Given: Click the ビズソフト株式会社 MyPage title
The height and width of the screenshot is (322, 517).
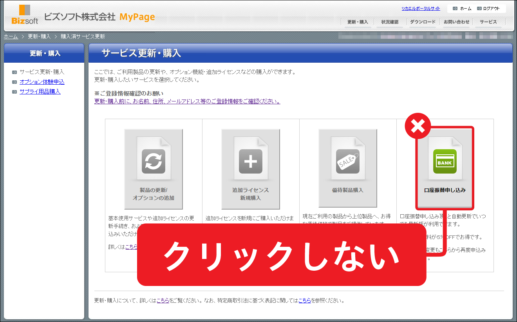Looking at the screenshot, I should coord(99,17).
